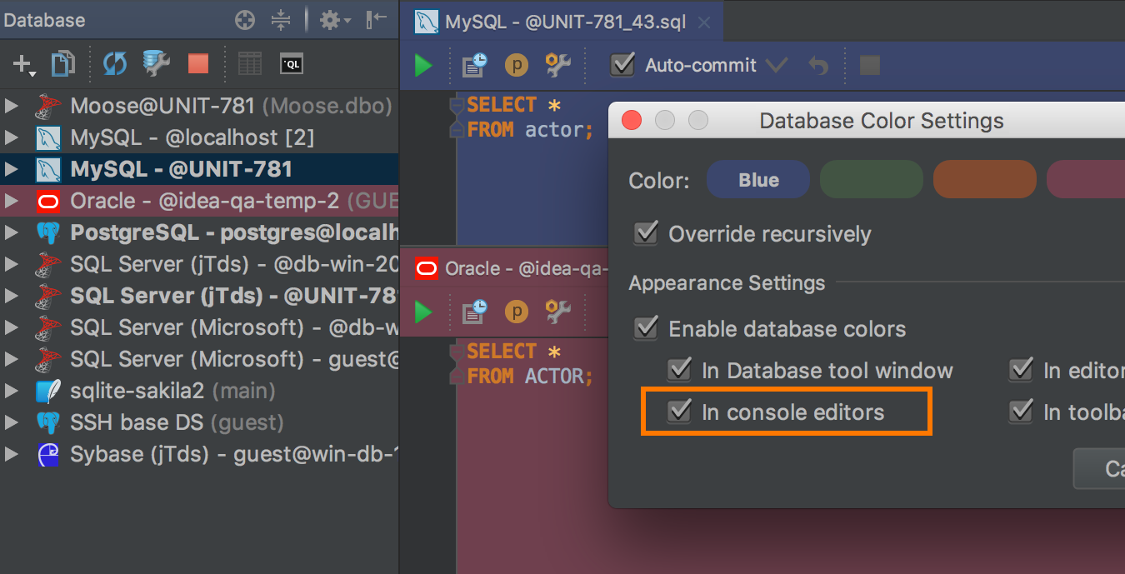
Task: Toggle the In toolbar checkbox
Action: 1021,411
